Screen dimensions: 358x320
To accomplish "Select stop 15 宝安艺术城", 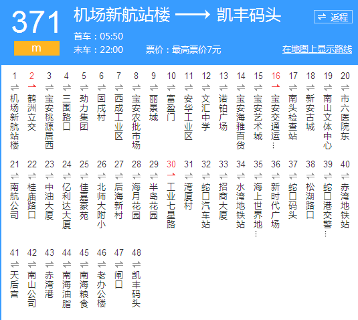I will 258,117.
